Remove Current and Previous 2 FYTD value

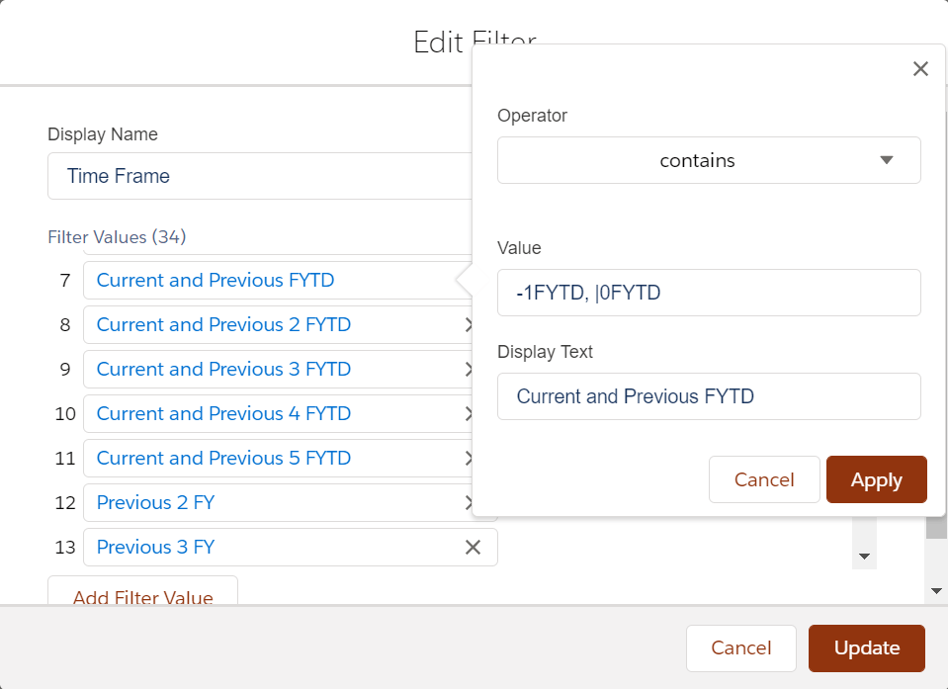point(469,324)
